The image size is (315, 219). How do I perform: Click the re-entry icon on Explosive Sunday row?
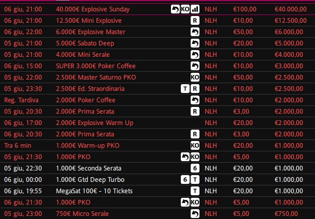click(175, 9)
